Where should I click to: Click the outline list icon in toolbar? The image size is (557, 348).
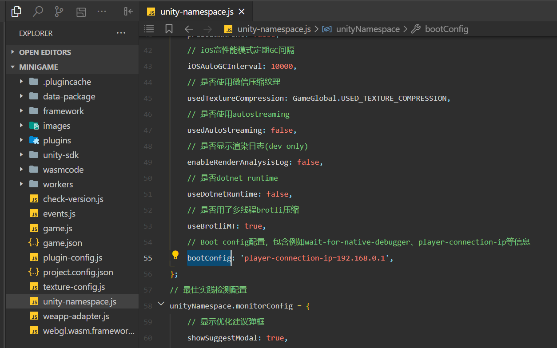coord(149,29)
